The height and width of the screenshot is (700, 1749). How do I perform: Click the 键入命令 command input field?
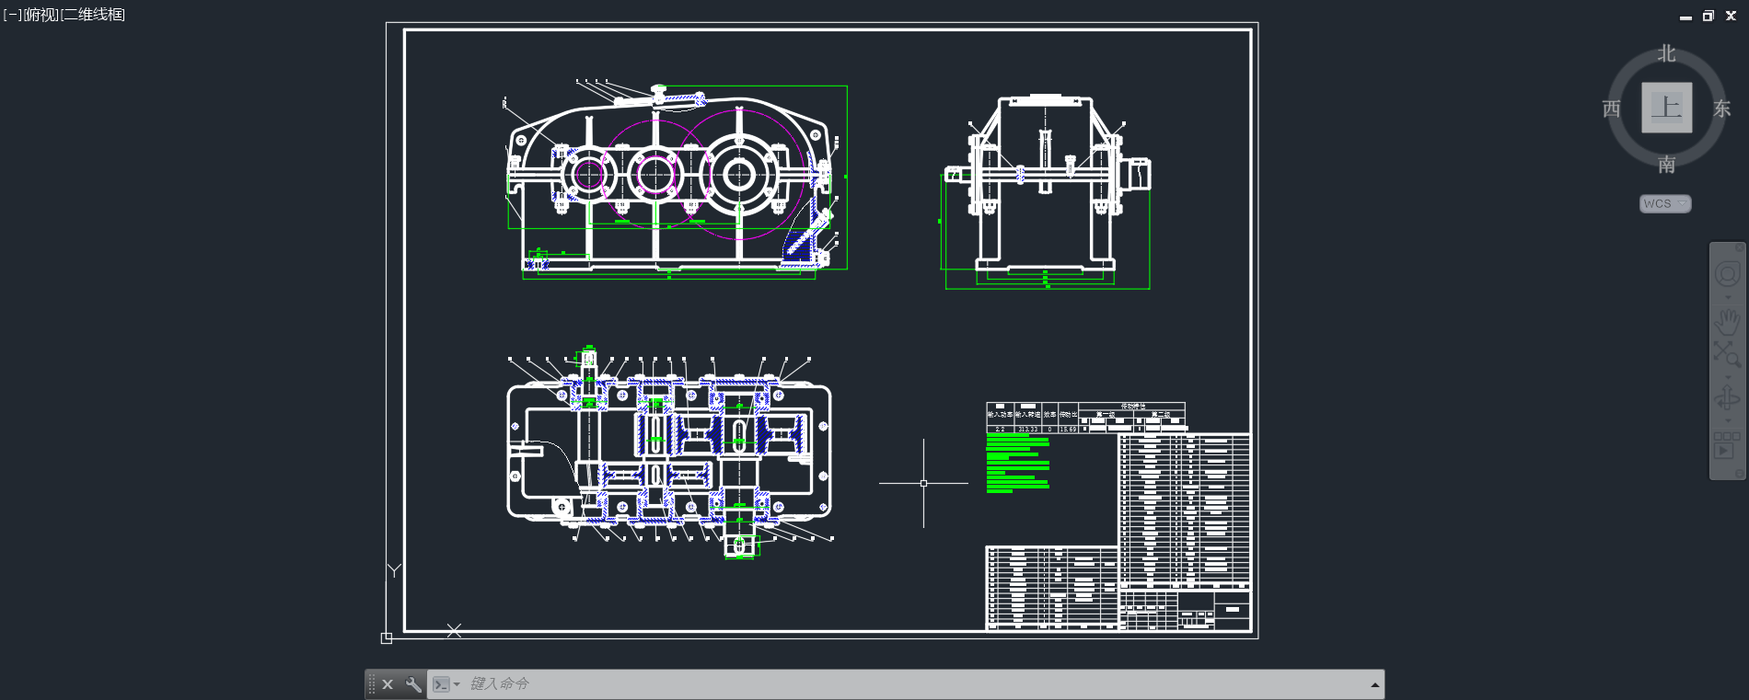pyautogui.click(x=828, y=684)
